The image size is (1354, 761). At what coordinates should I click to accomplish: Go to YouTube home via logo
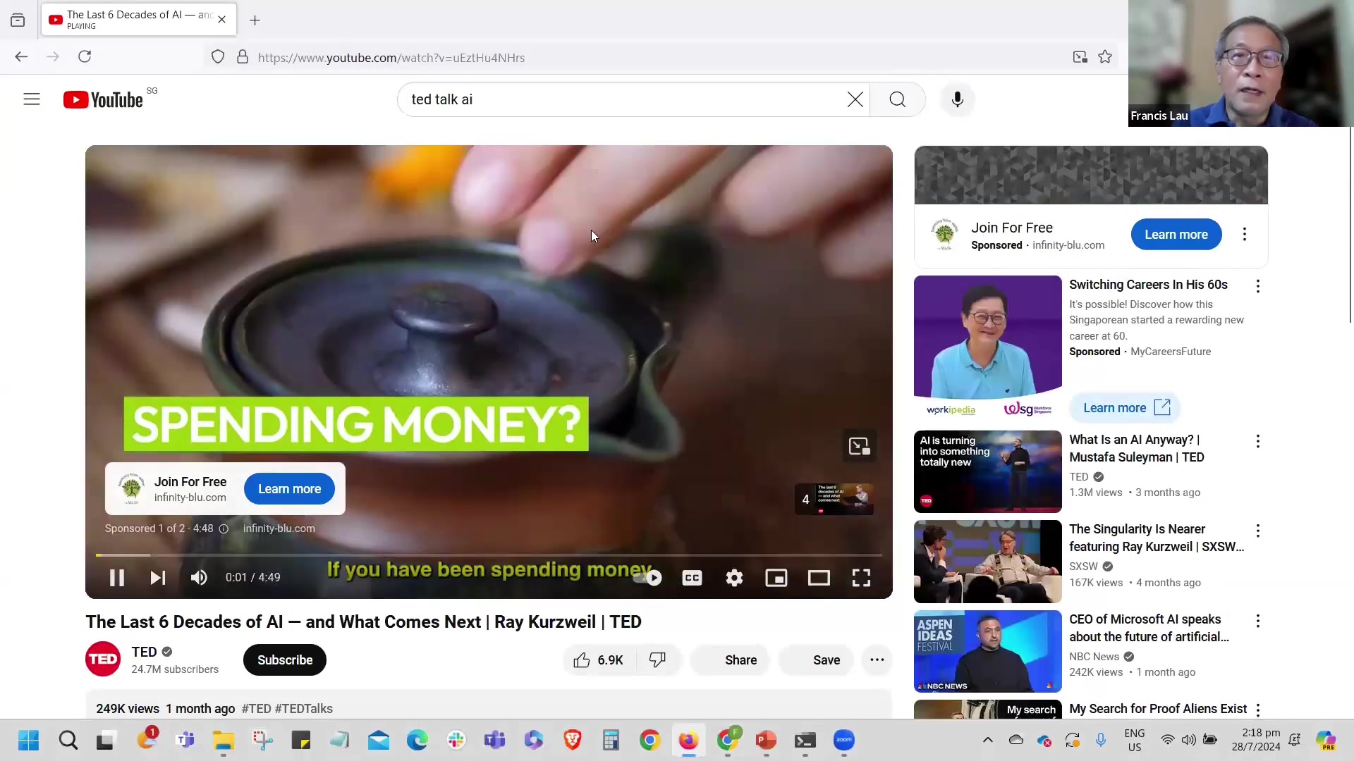pos(103,99)
